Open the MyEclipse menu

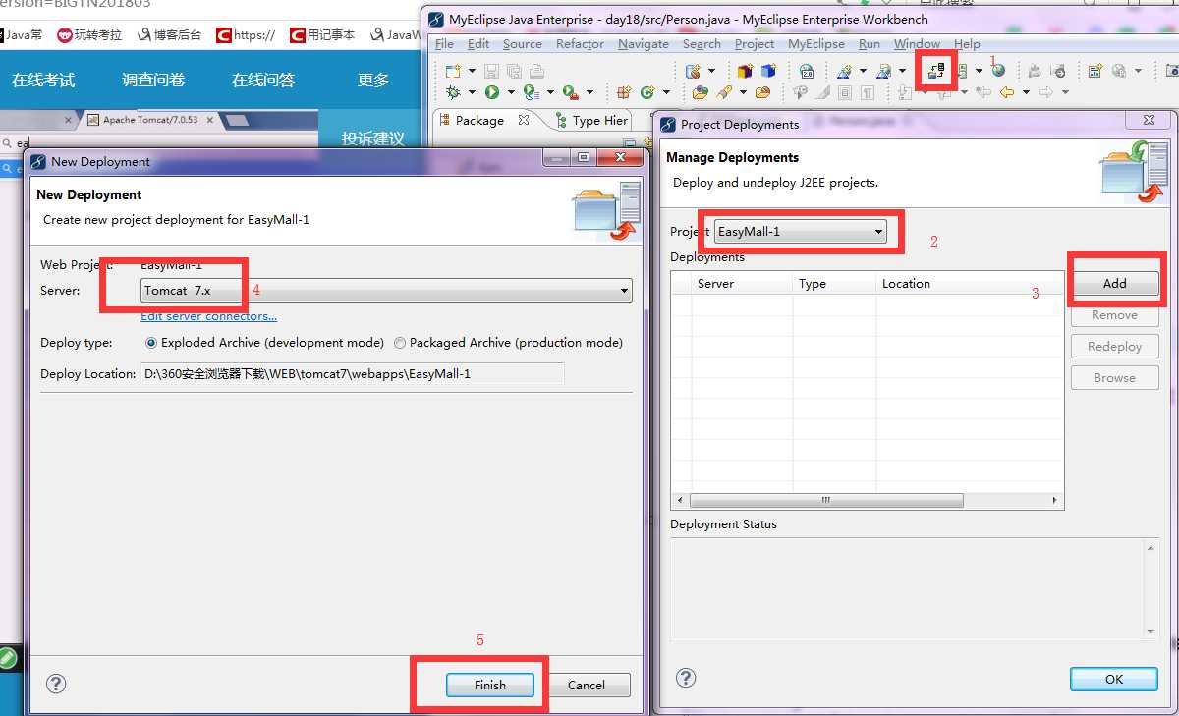pos(815,44)
